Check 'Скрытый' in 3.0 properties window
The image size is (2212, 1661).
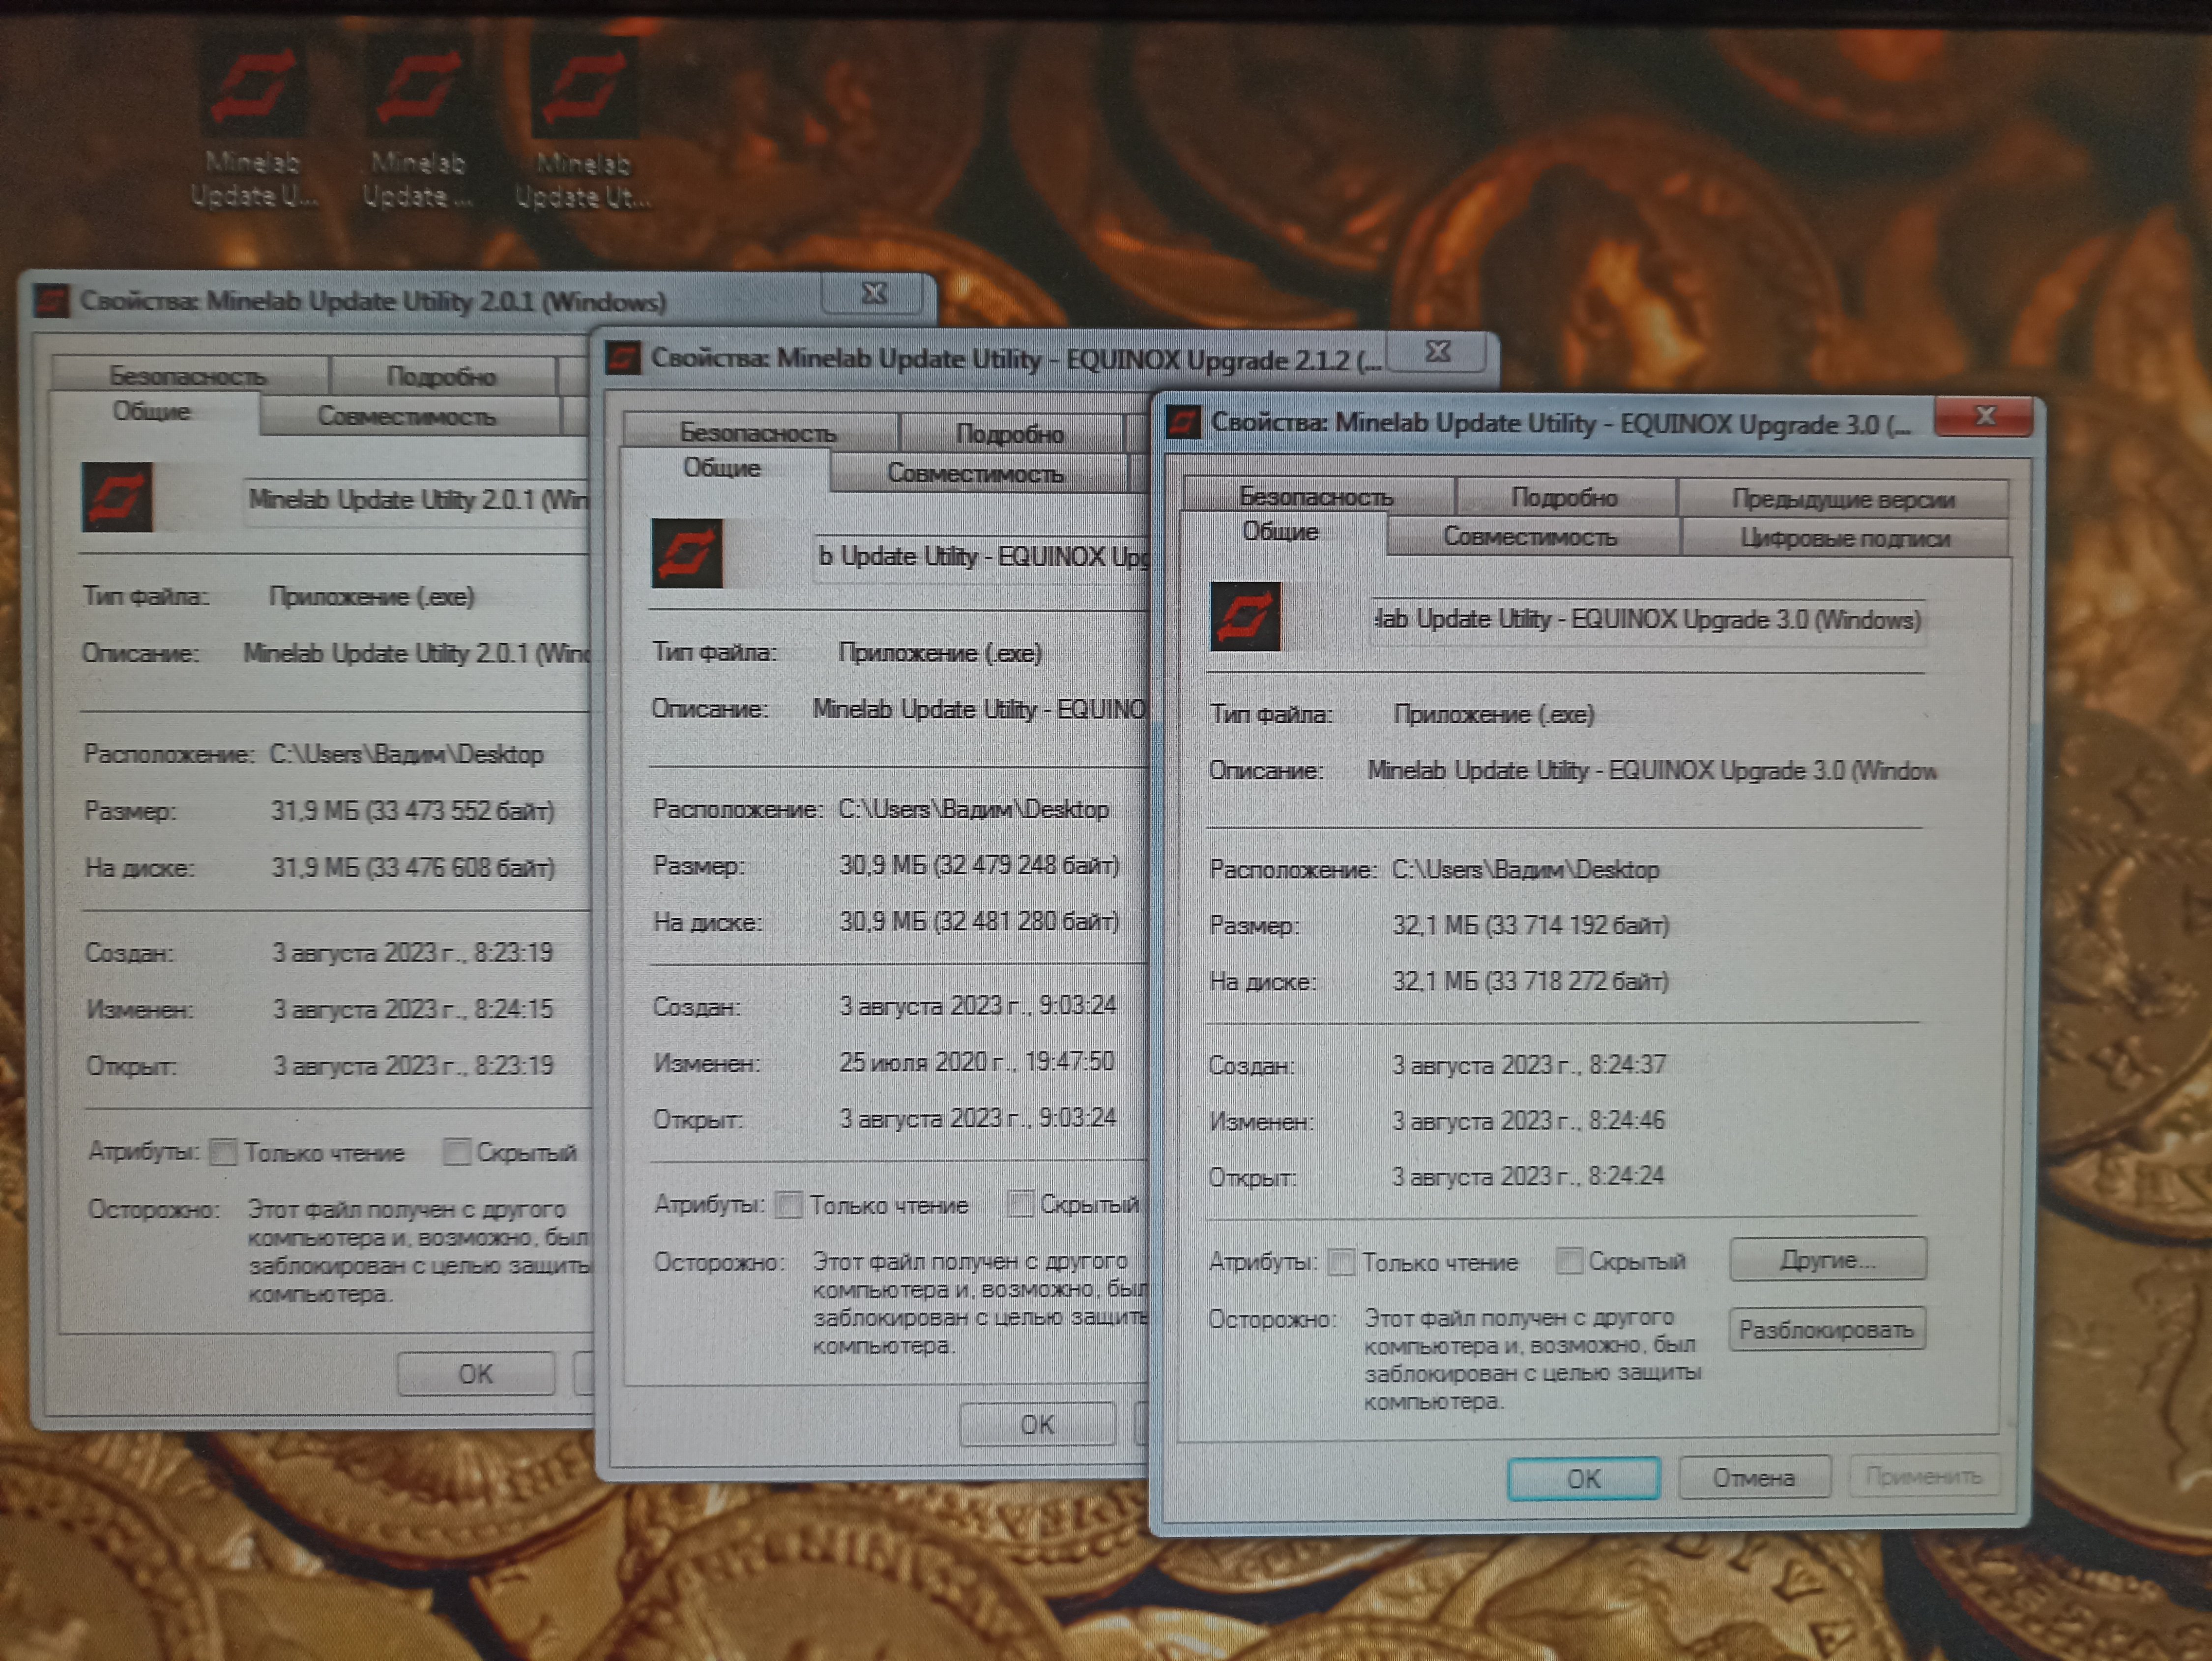pos(1569,1262)
